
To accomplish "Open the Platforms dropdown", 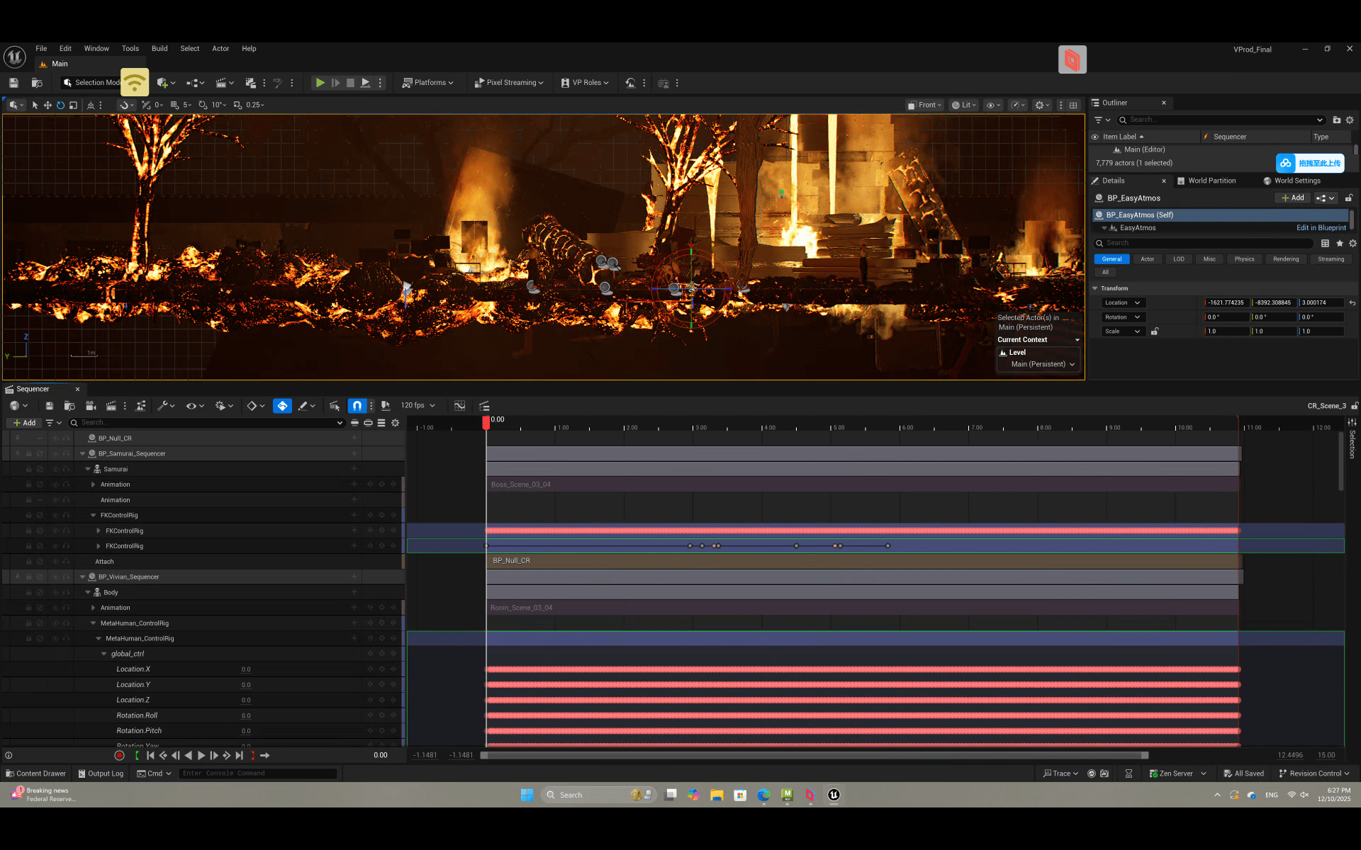I will 429,83.
